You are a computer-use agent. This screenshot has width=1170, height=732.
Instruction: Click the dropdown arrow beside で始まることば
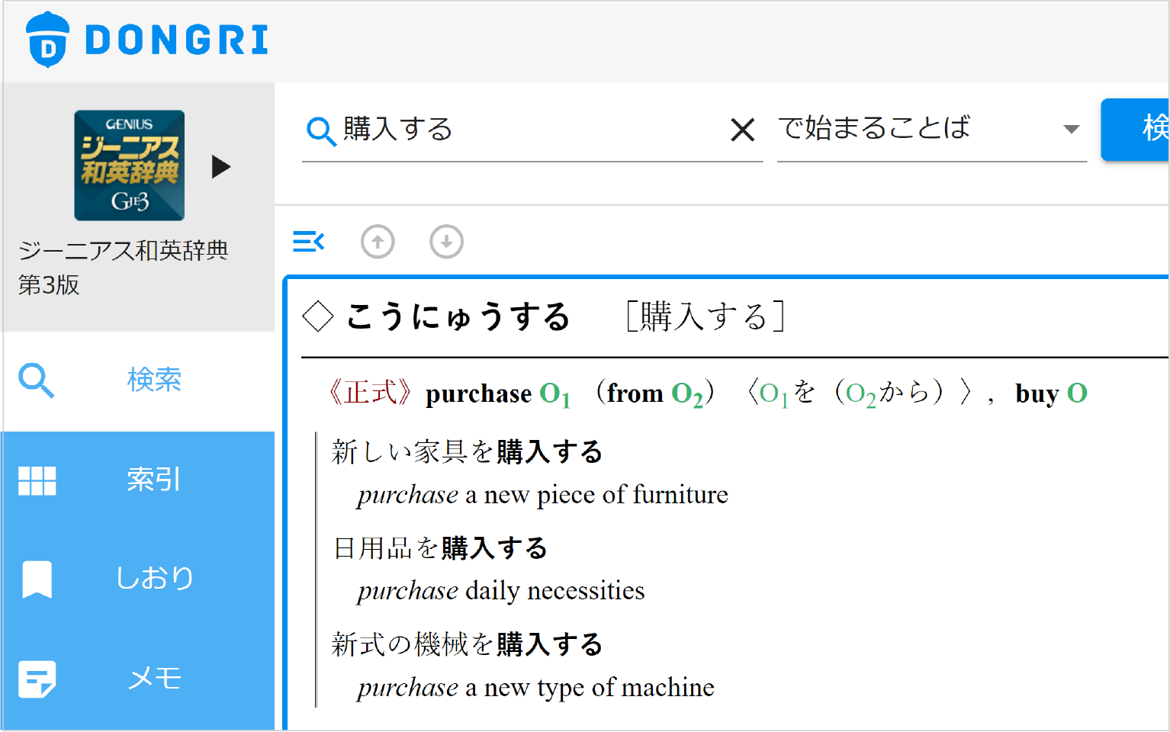pyautogui.click(x=1071, y=129)
